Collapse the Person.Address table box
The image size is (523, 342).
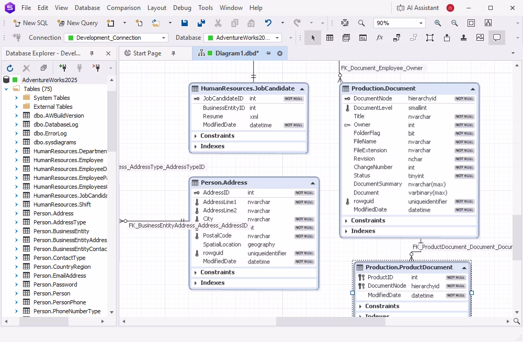point(313,183)
